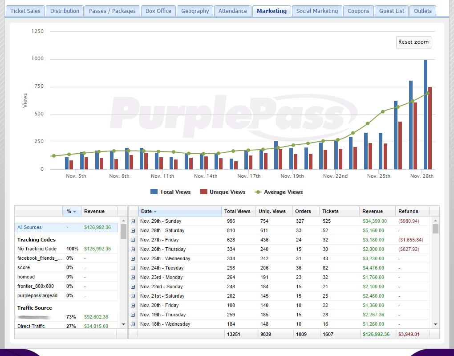Screen dimensions: 454x356
Task: Switch to the Distribution tab
Action: click(x=65, y=11)
